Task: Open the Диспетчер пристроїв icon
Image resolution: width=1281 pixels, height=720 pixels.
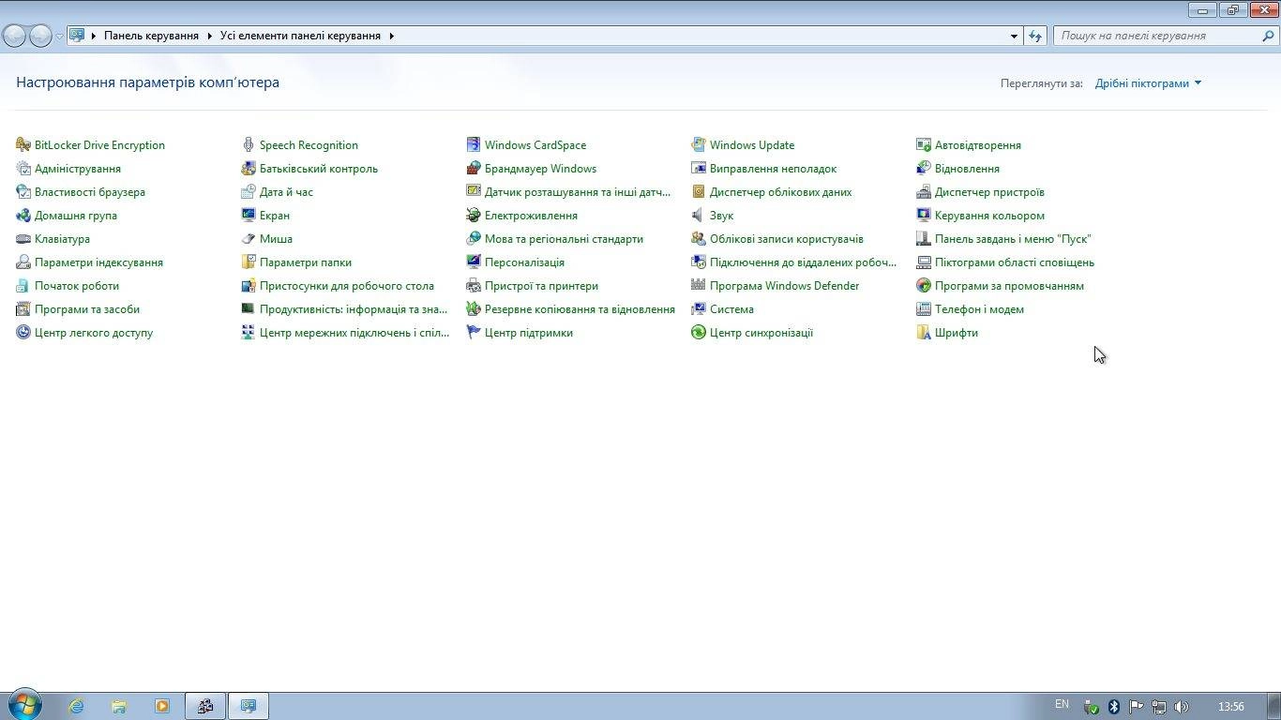Action: point(924,192)
